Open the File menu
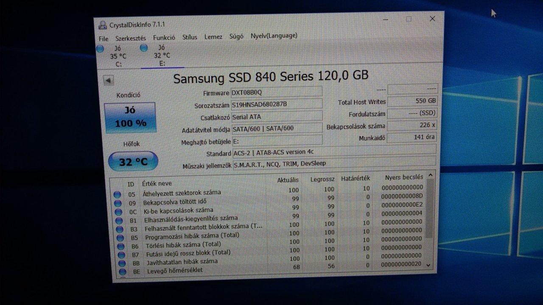The width and height of the screenshot is (543, 305). click(x=104, y=39)
